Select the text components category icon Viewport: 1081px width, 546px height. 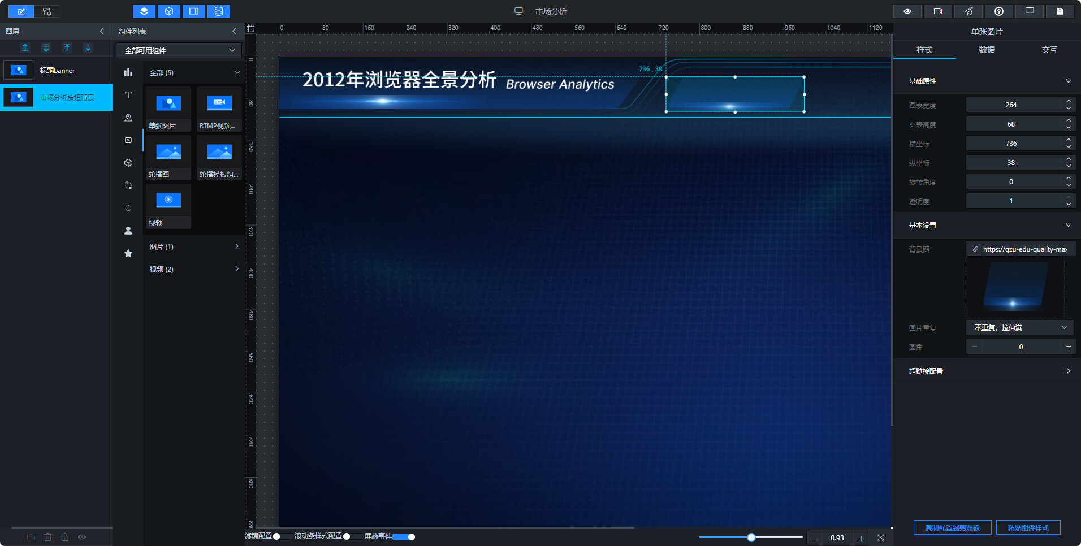pos(128,95)
